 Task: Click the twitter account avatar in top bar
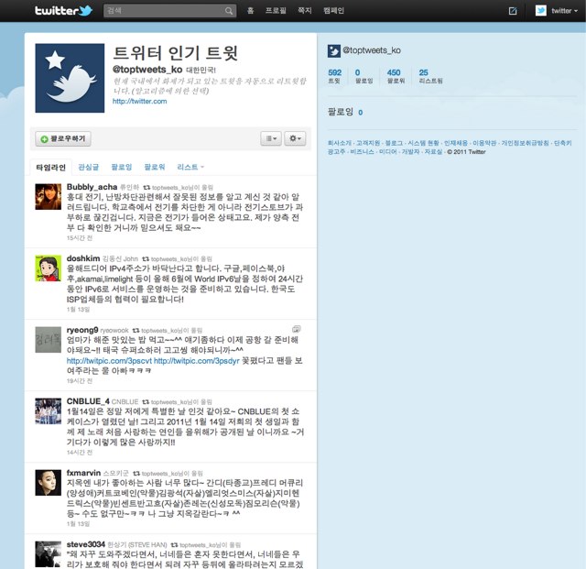pyautogui.click(x=541, y=10)
